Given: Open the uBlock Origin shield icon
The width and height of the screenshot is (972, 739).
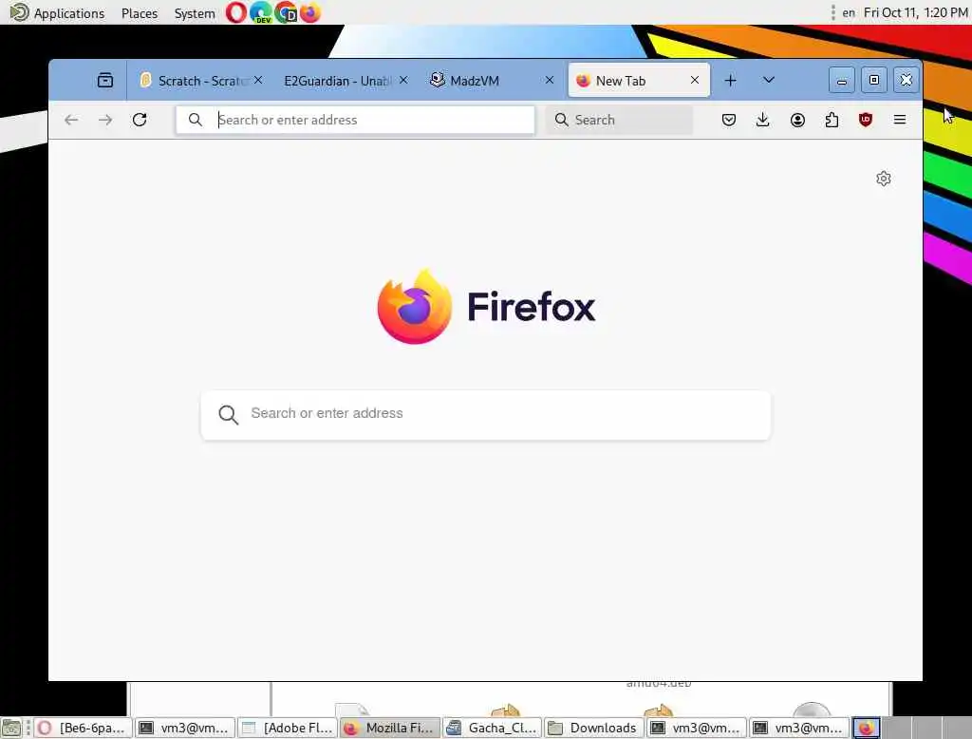Looking at the screenshot, I should (866, 120).
